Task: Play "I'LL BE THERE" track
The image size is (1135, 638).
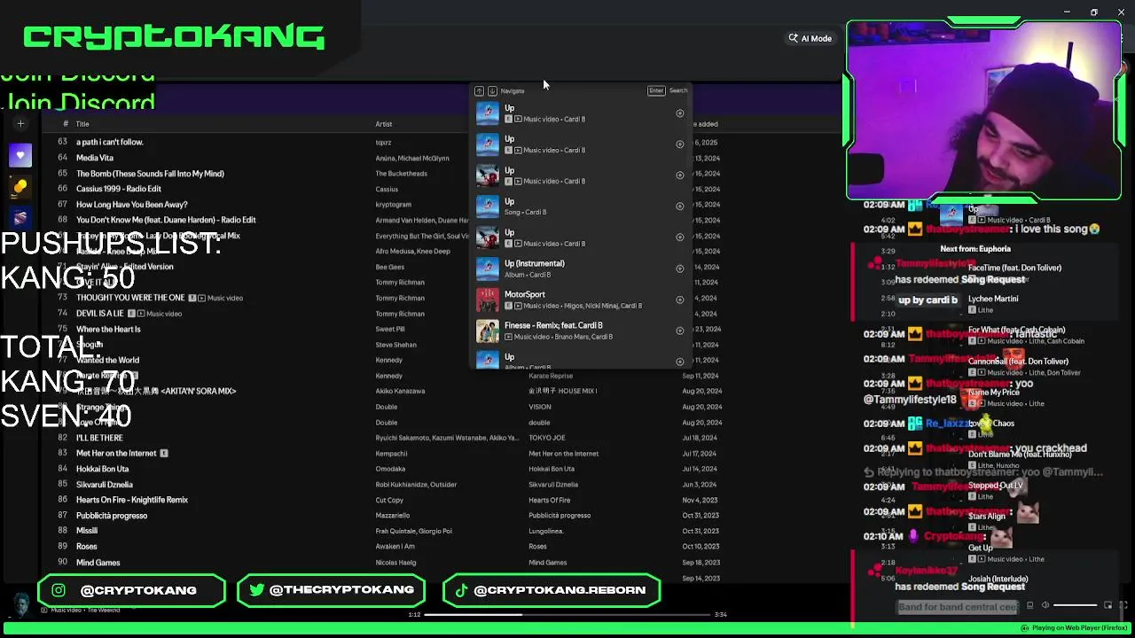Action: click(99, 438)
